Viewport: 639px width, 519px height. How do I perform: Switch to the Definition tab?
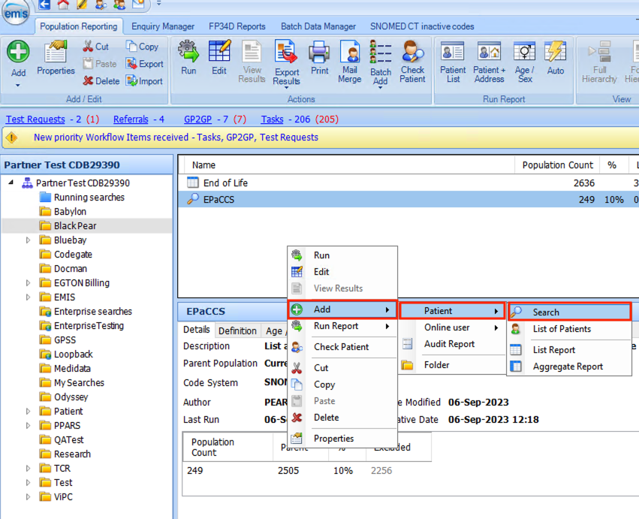(237, 330)
